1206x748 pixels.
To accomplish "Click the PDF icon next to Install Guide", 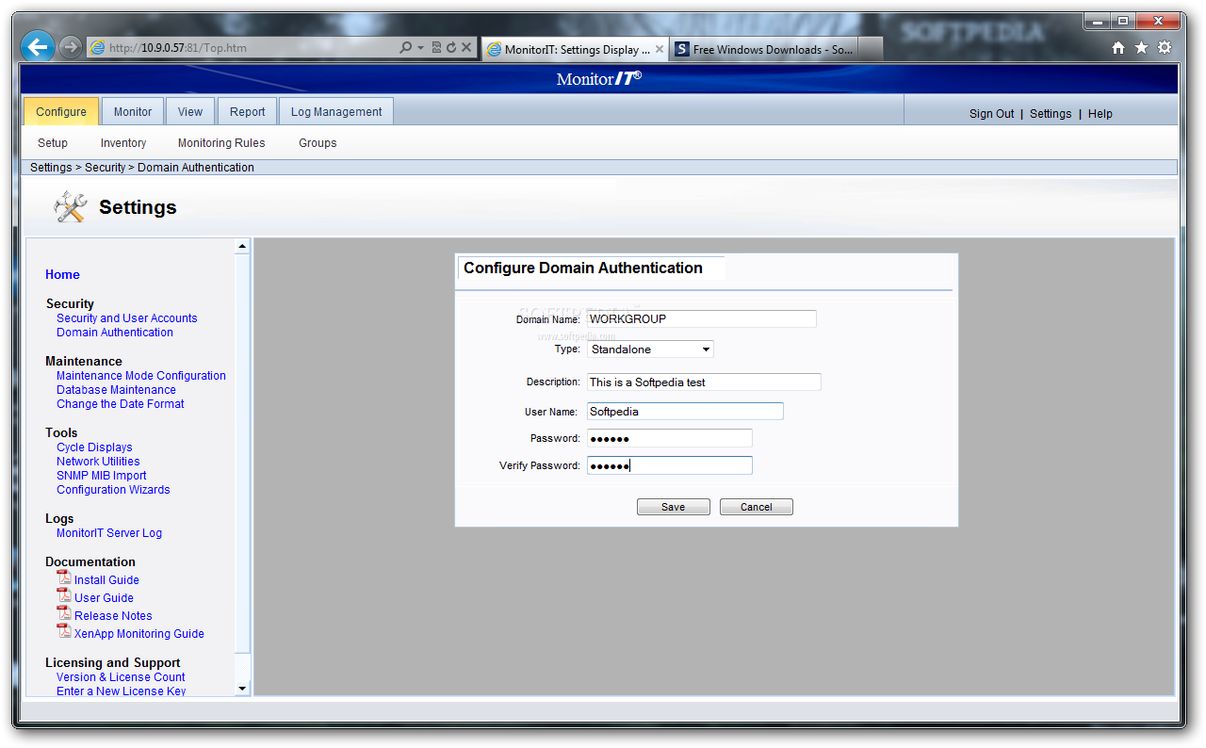I will coord(64,577).
